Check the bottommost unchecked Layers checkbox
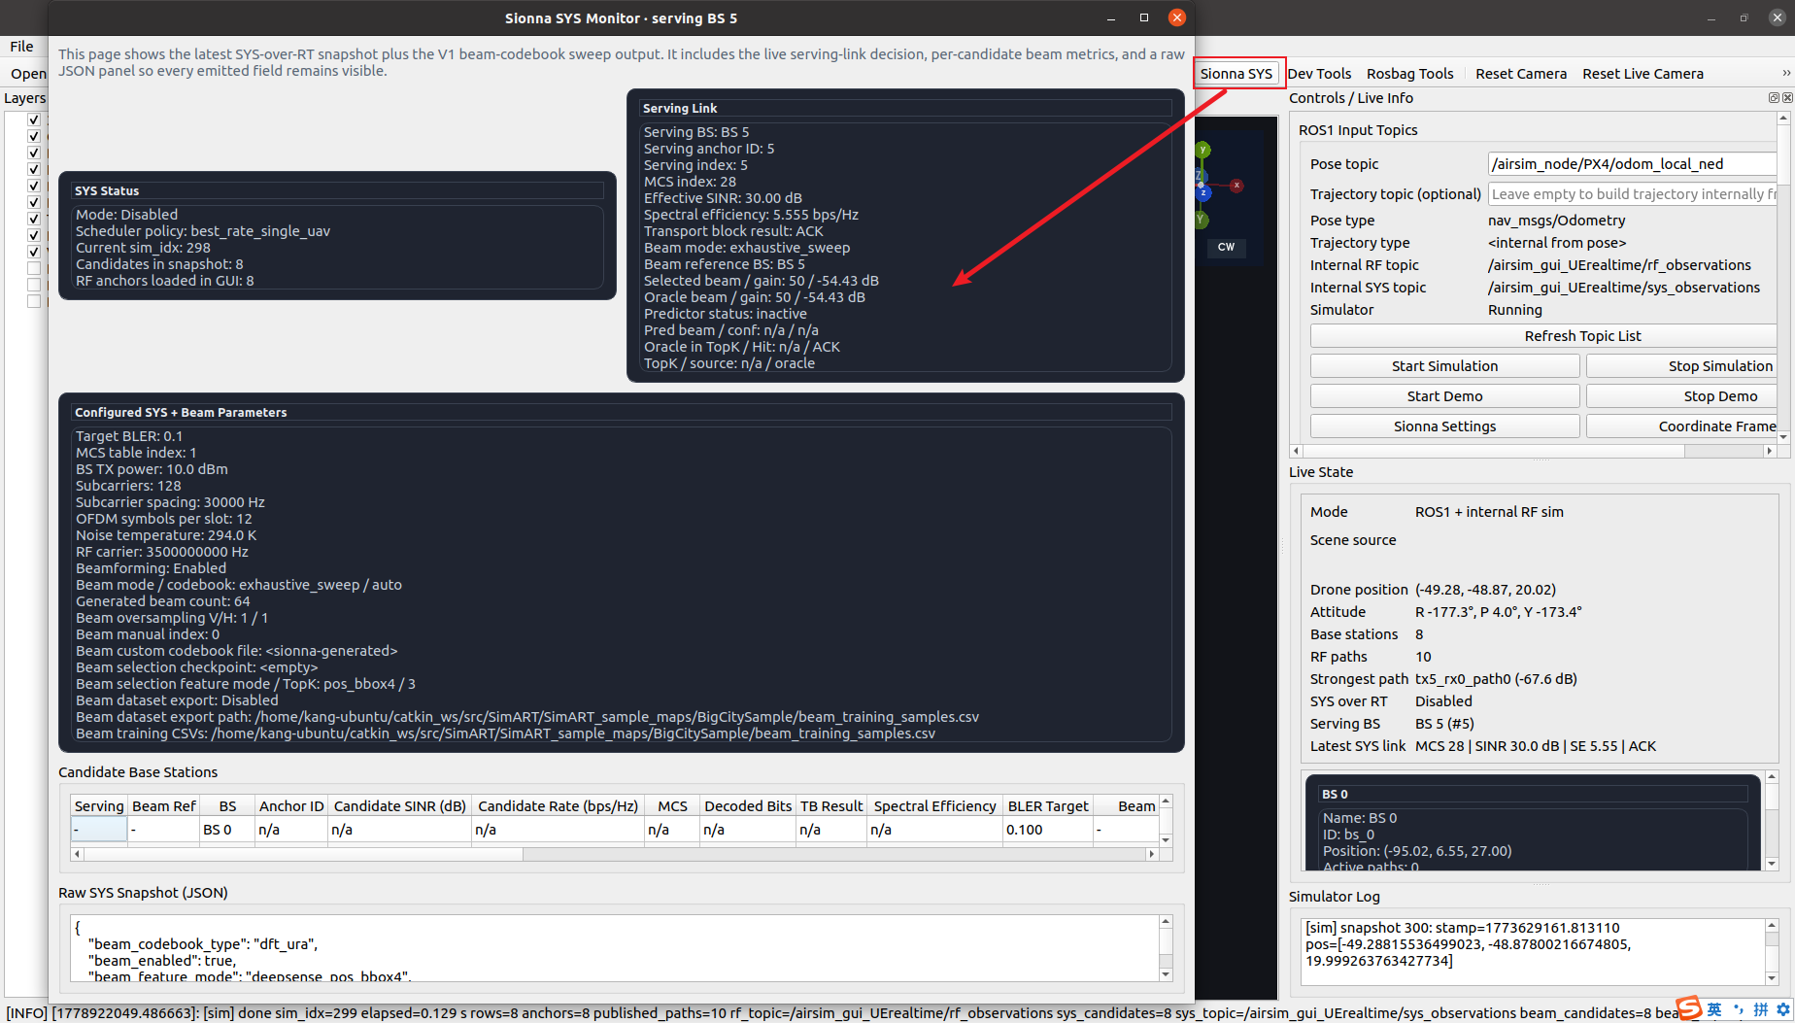1795x1023 pixels. click(x=34, y=301)
